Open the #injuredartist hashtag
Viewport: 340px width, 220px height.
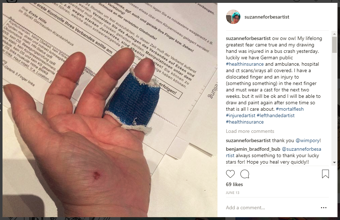coord(240,115)
